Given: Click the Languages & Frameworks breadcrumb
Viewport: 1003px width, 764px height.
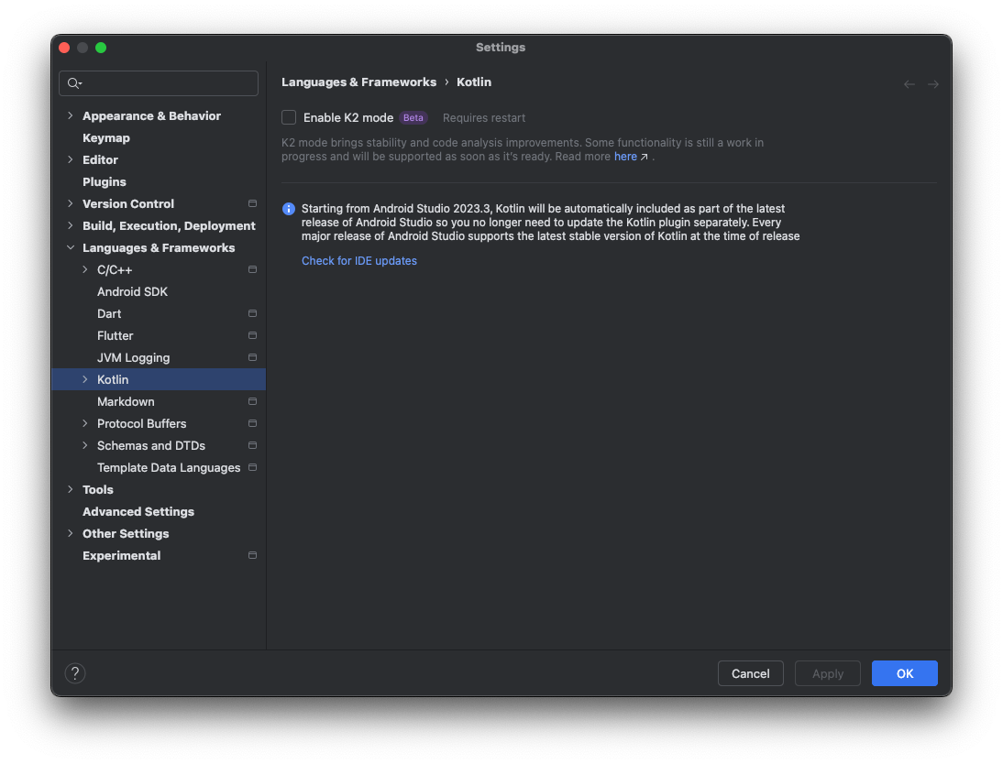Looking at the screenshot, I should coord(358,82).
